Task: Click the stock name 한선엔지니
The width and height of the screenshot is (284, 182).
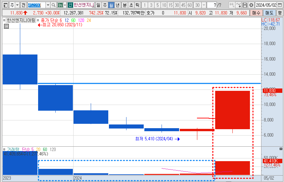Action: pos(84,5)
